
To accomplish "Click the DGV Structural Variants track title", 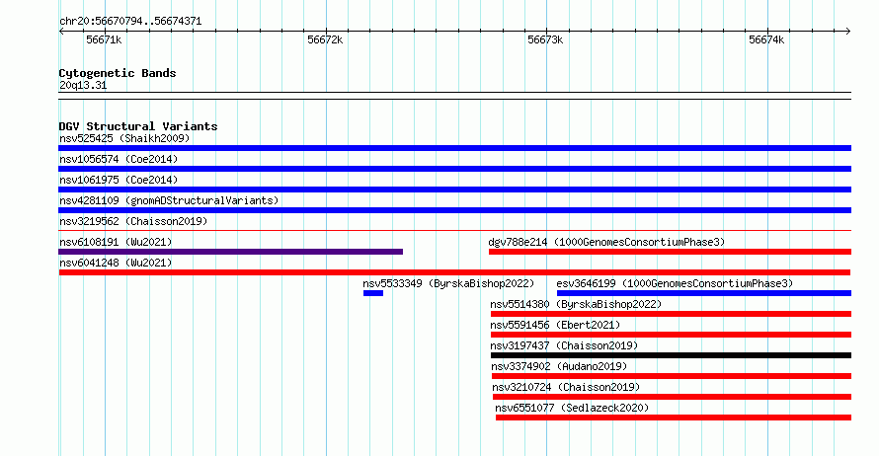I will click(x=138, y=126).
